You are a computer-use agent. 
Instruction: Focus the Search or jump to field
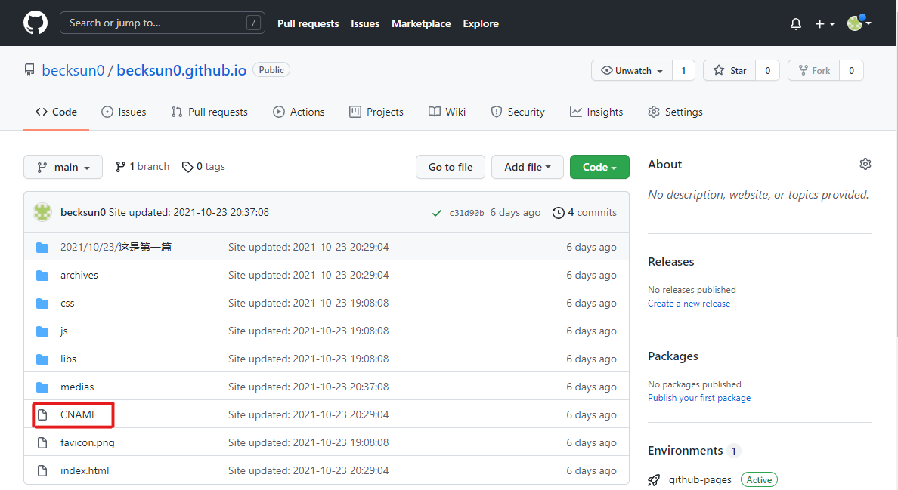click(x=162, y=23)
